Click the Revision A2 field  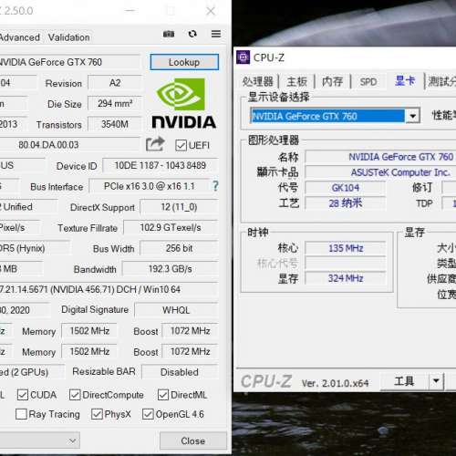[x=115, y=83]
